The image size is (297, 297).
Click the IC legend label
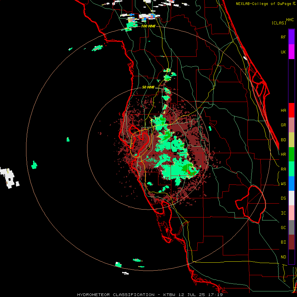pyautogui.click(x=283, y=213)
